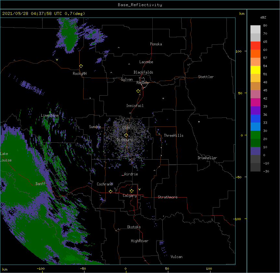Click the ThreeHills city label
Screen dimensions: 280x273
(173, 136)
